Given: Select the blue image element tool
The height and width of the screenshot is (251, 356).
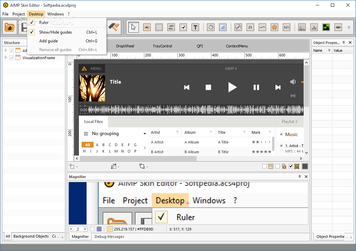Looking at the screenshot, I should coord(223,28).
